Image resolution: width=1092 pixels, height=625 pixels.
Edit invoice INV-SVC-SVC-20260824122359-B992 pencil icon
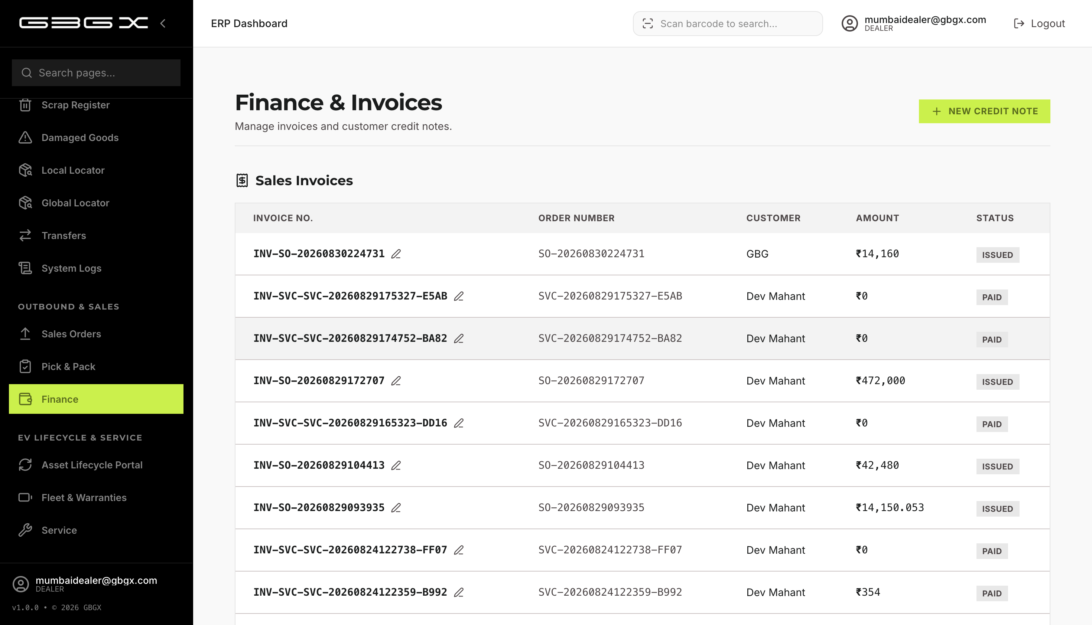pos(459,592)
